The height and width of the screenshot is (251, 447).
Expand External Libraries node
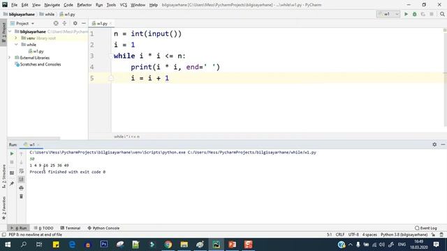pyautogui.click(x=9, y=57)
